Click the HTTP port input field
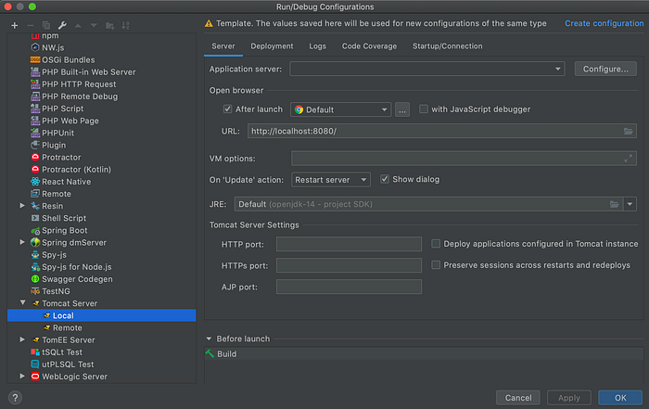Image resolution: width=649 pixels, height=409 pixels. [x=349, y=244]
